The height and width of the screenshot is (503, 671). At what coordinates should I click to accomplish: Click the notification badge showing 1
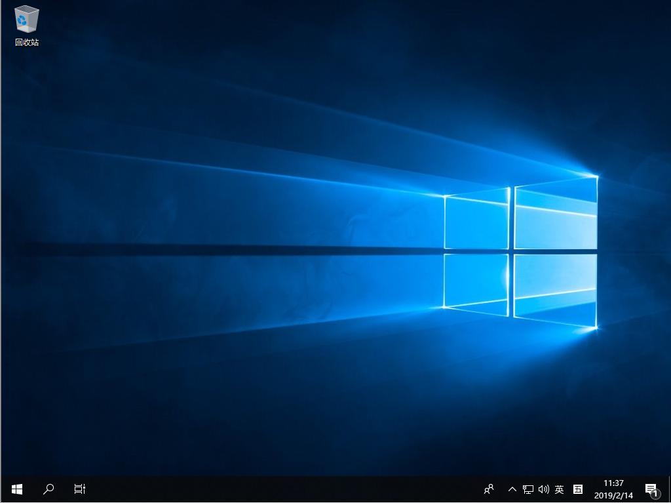click(x=655, y=493)
